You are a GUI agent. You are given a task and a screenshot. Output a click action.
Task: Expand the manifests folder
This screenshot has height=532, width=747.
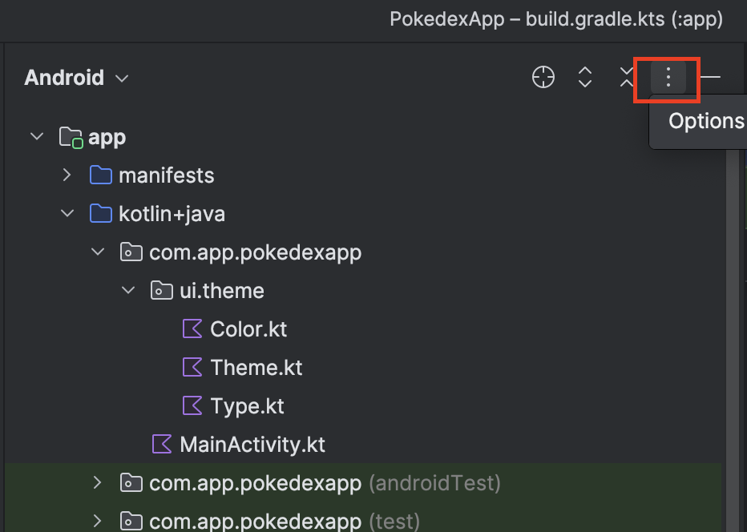(x=67, y=175)
